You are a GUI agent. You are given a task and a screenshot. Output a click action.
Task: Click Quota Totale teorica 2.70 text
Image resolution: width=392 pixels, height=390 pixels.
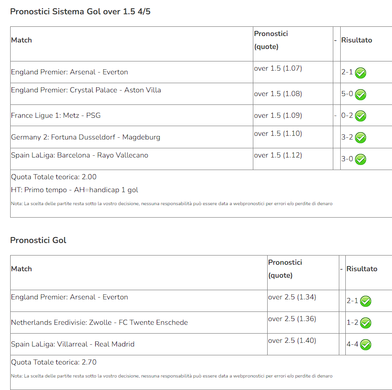pos(54,362)
